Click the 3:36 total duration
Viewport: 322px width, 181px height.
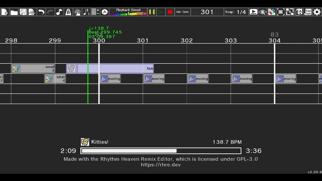(x=254, y=151)
